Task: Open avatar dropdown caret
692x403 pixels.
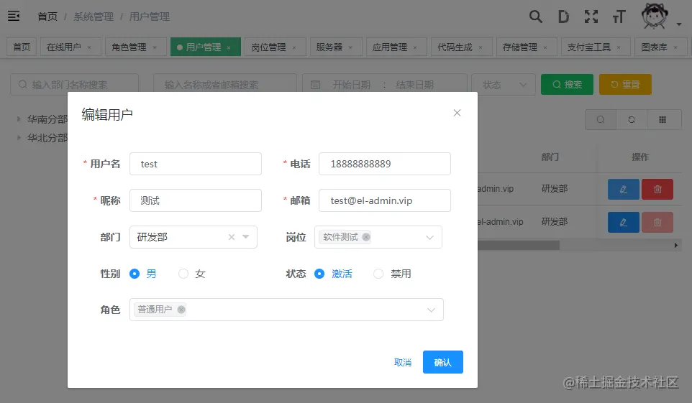Action: tap(679, 24)
